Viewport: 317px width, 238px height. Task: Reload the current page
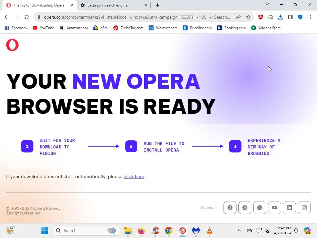pyautogui.click(x=27, y=17)
